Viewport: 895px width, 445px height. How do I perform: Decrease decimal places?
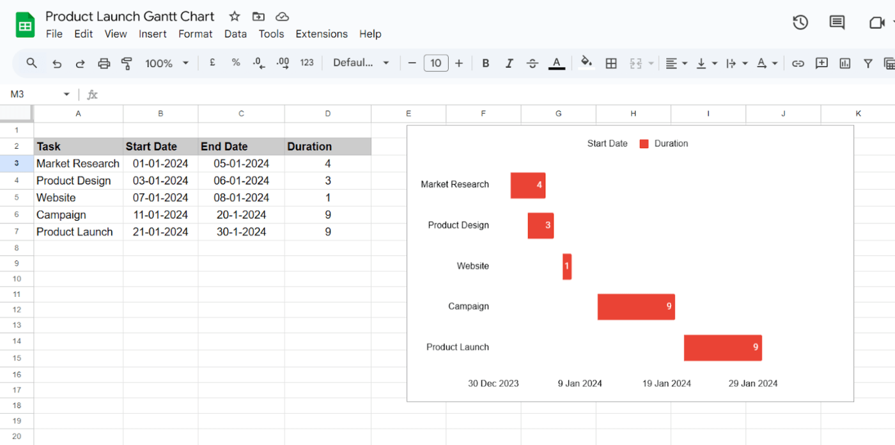[259, 63]
